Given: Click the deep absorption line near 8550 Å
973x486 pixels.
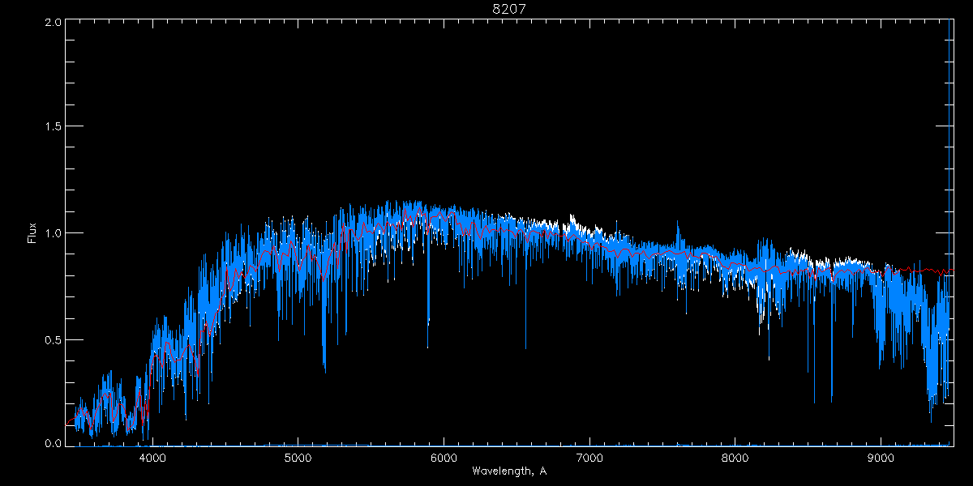Looking at the screenshot, I should tap(815, 399).
